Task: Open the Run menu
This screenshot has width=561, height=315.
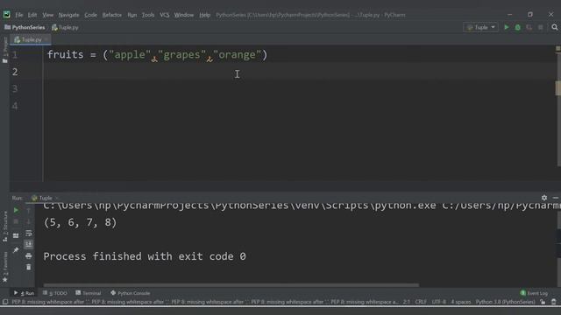Action: (x=132, y=15)
